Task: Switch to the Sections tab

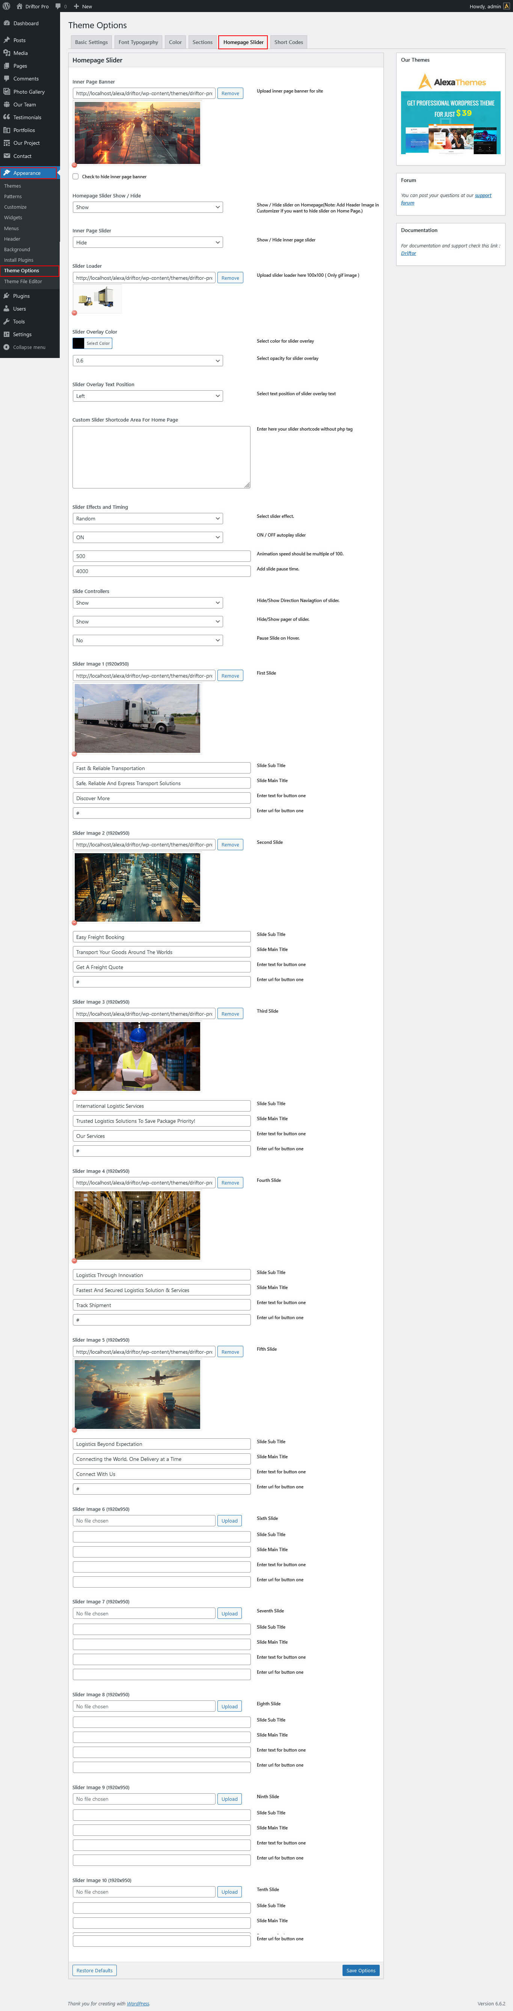Action: tap(203, 42)
